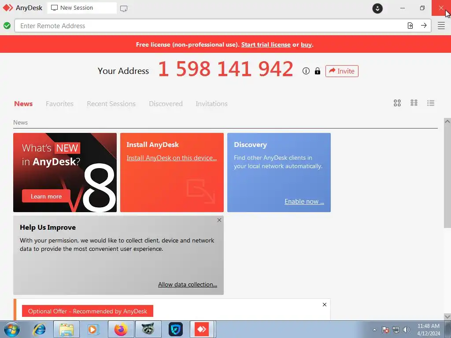Click Allow data collection link
The height and width of the screenshot is (338, 451).
[x=188, y=284]
